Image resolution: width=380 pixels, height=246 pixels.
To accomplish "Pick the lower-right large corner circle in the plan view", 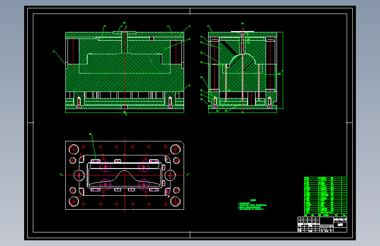I will [x=175, y=201].
